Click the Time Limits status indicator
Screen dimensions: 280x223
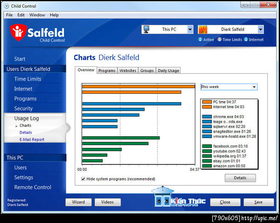tap(230, 40)
